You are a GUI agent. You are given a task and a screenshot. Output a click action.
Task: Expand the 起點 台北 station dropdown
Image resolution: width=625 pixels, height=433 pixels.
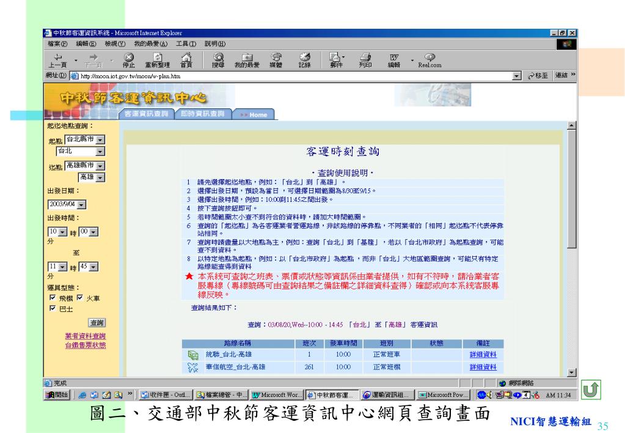[100, 151]
